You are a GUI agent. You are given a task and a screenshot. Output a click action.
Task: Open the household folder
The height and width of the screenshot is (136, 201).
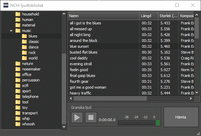(31, 14)
